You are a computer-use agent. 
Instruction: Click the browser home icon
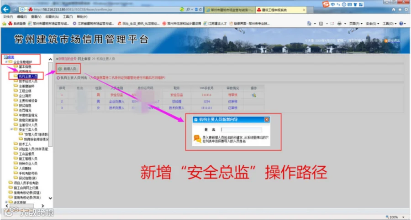tap(394, 10)
